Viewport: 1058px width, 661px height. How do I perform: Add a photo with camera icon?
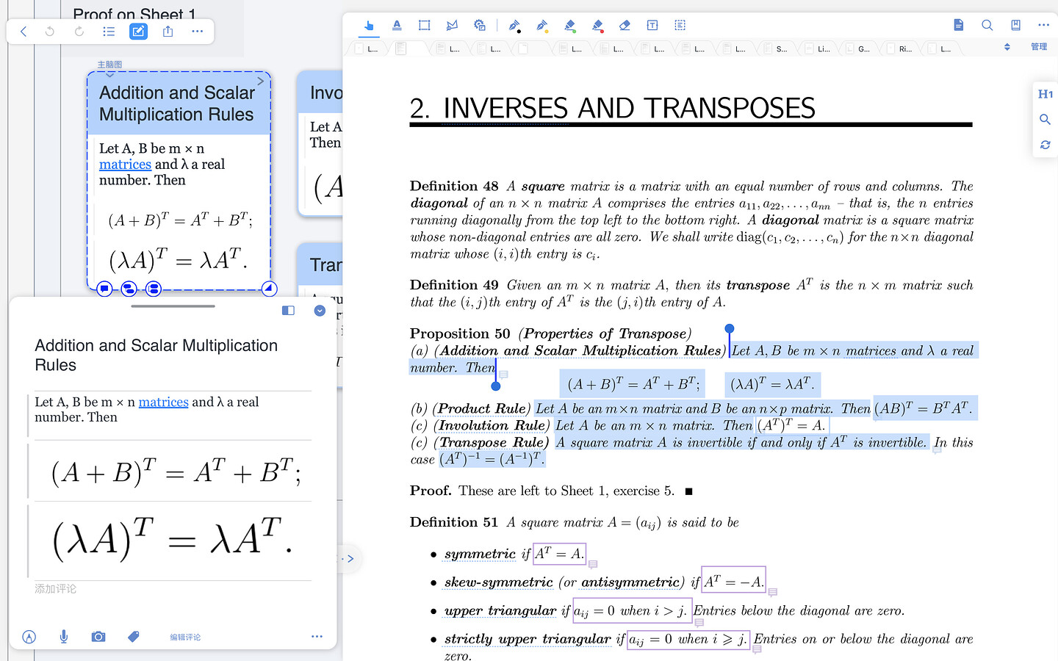(98, 637)
